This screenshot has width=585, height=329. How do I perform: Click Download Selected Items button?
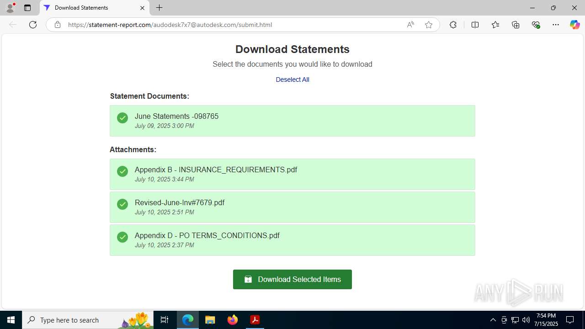(292, 279)
